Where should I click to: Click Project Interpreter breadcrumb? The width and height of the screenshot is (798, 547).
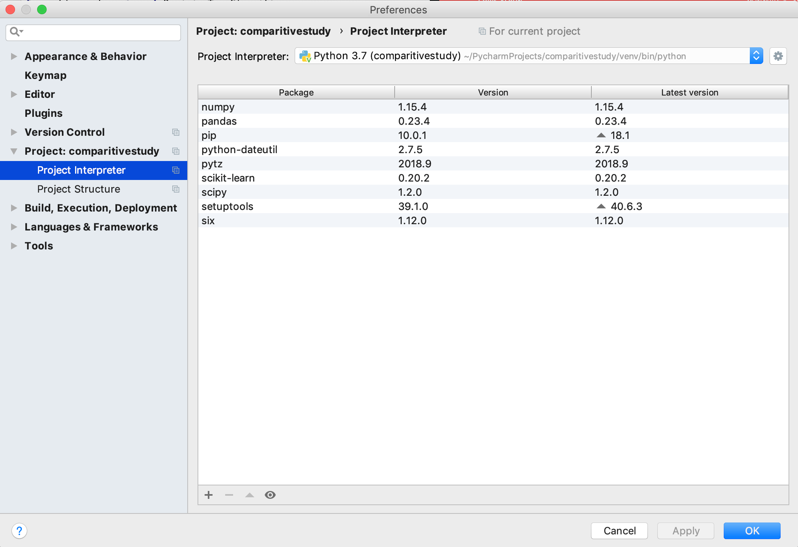[x=398, y=31]
